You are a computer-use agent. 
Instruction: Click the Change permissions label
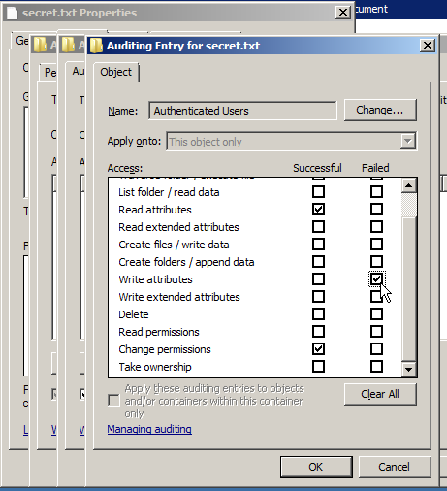165,349
